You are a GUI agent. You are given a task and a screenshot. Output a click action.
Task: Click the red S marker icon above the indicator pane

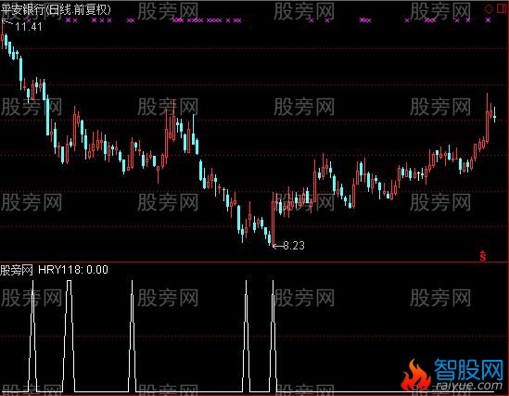pyautogui.click(x=483, y=256)
